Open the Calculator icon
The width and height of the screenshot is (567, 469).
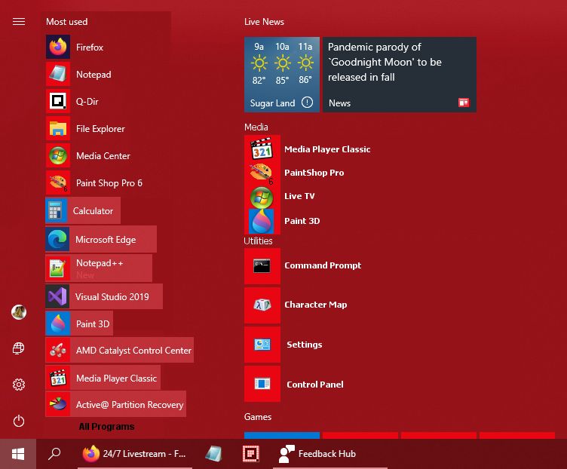[x=56, y=210]
